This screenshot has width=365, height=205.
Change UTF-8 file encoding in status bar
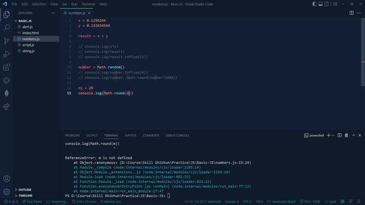247,202
